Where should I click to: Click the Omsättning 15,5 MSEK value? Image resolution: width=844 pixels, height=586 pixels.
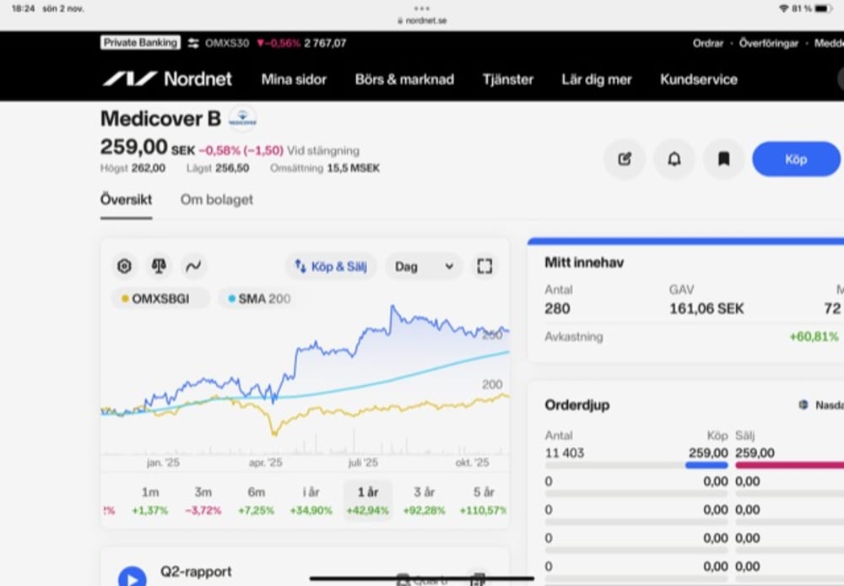coord(353,168)
